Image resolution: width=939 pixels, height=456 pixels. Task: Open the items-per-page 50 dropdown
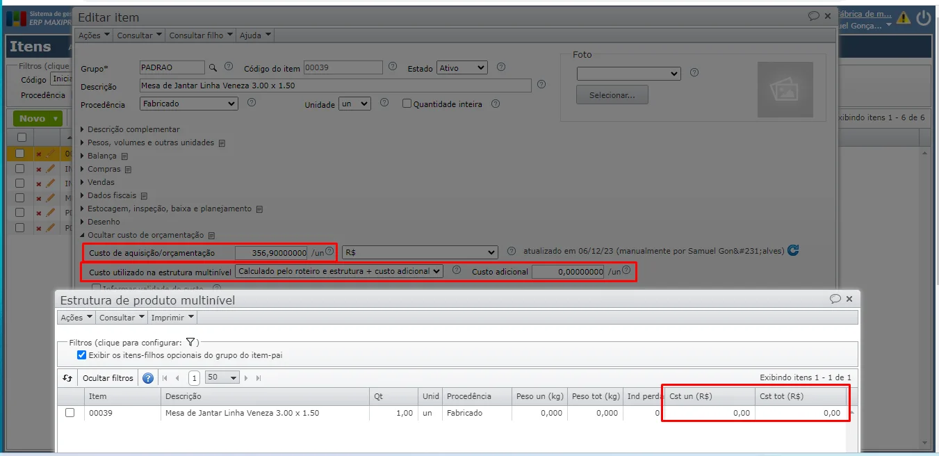point(222,377)
